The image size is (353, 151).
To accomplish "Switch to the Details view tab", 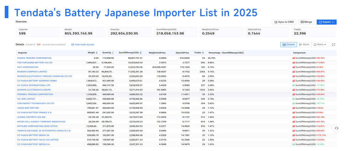I will 289,44.
